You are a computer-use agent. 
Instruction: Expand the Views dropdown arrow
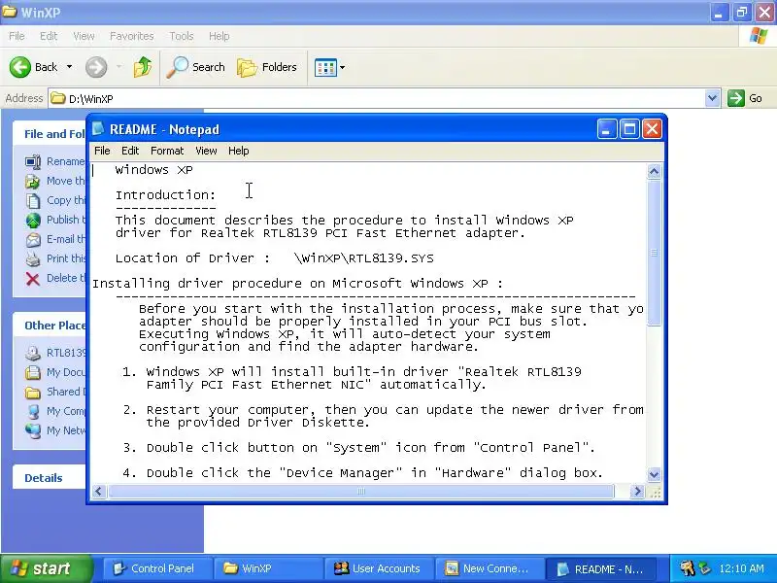342,67
